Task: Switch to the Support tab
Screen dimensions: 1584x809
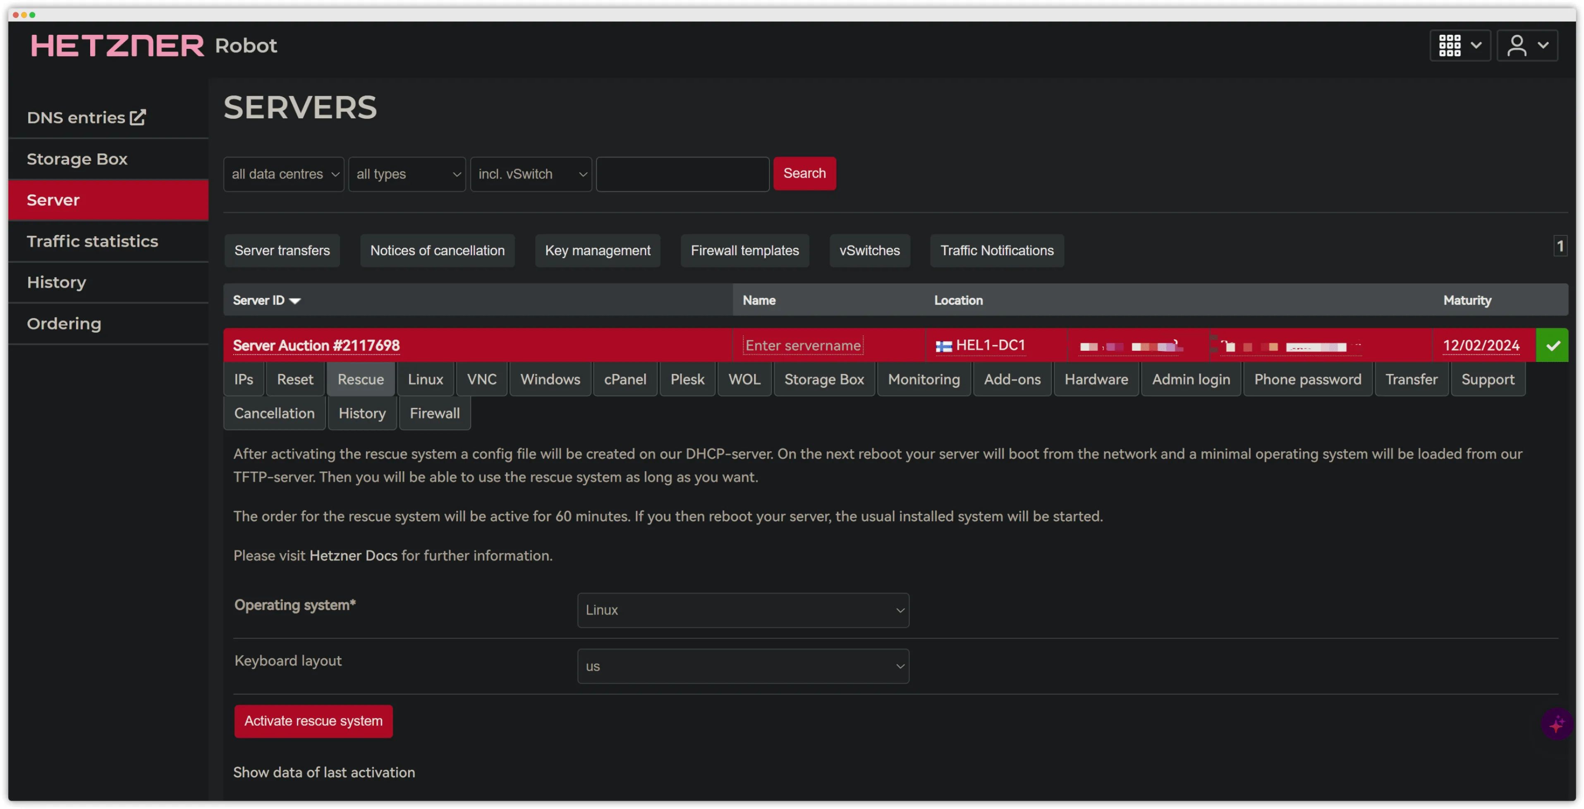Action: click(x=1488, y=379)
